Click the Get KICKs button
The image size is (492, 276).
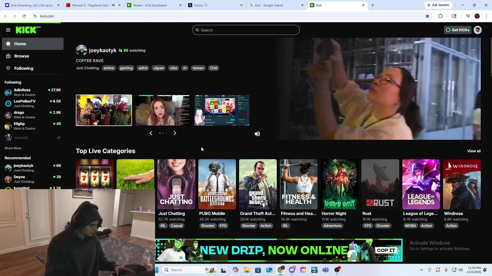(457, 30)
